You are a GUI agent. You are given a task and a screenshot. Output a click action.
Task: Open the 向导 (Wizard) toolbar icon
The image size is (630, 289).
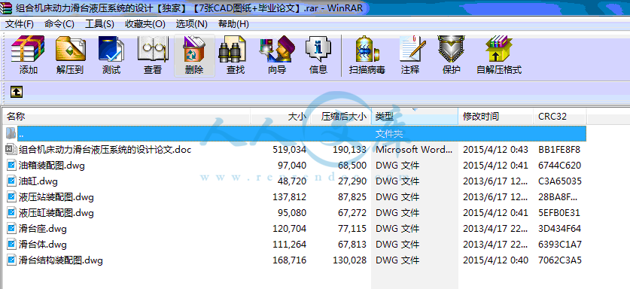(x=277, y=49)
